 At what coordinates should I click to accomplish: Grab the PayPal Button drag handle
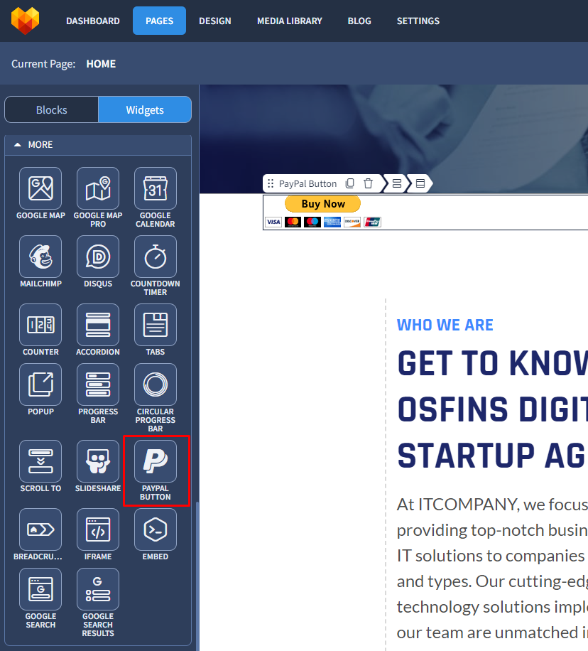click(x=271, y=183)
